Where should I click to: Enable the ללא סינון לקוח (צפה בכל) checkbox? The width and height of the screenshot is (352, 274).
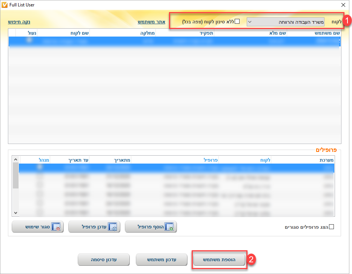click(x=237, y=21)
